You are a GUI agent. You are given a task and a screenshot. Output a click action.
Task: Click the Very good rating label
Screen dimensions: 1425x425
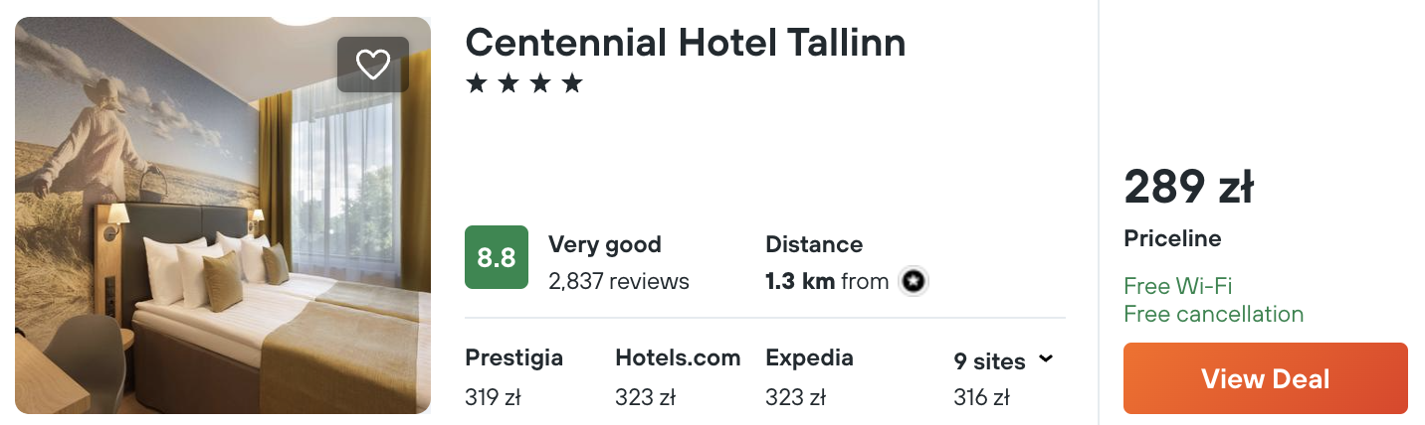pyautogui.click(x=605, y=244)
